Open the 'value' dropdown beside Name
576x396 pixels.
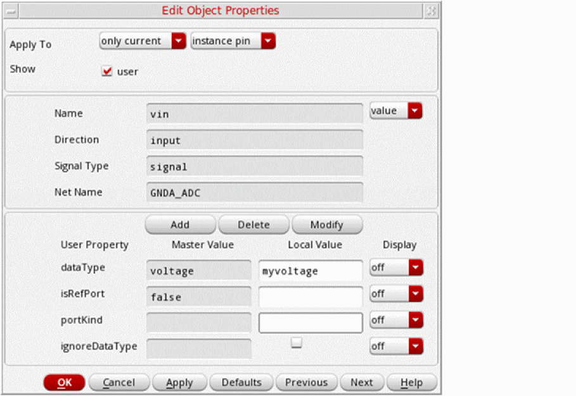click(x=396, y=111)
